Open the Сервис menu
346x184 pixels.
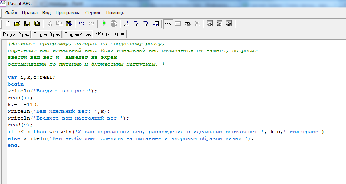click(93, 13)
